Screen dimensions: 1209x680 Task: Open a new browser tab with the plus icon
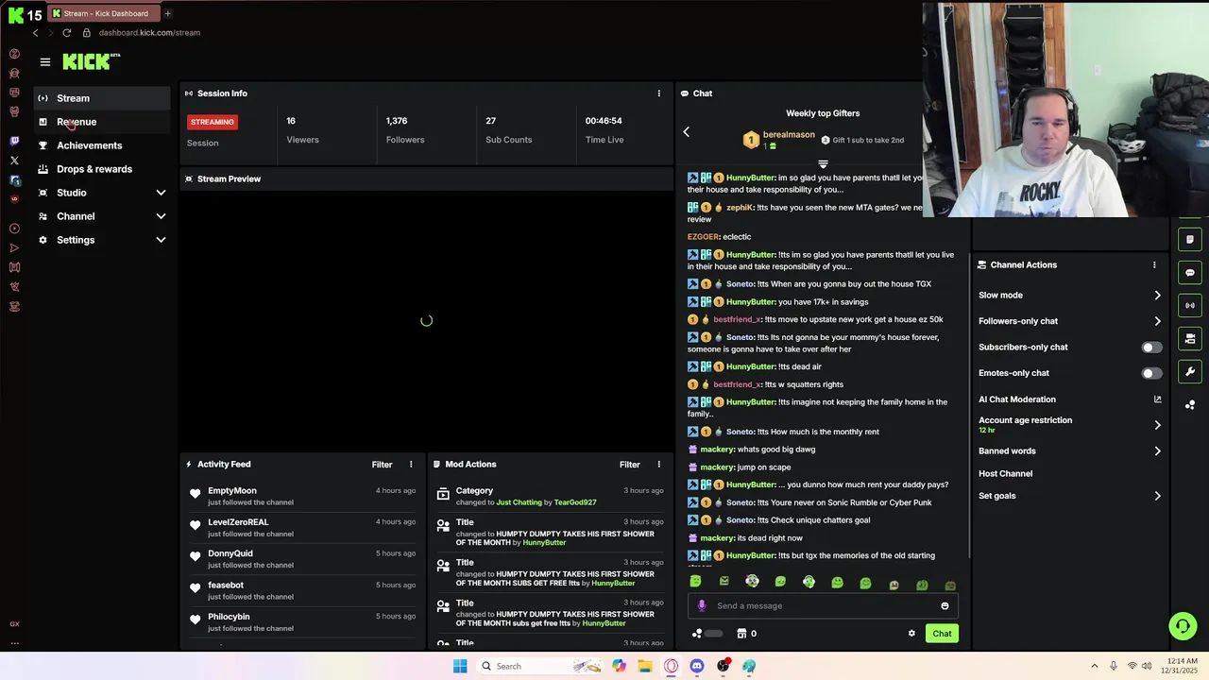tap(167, 13)
